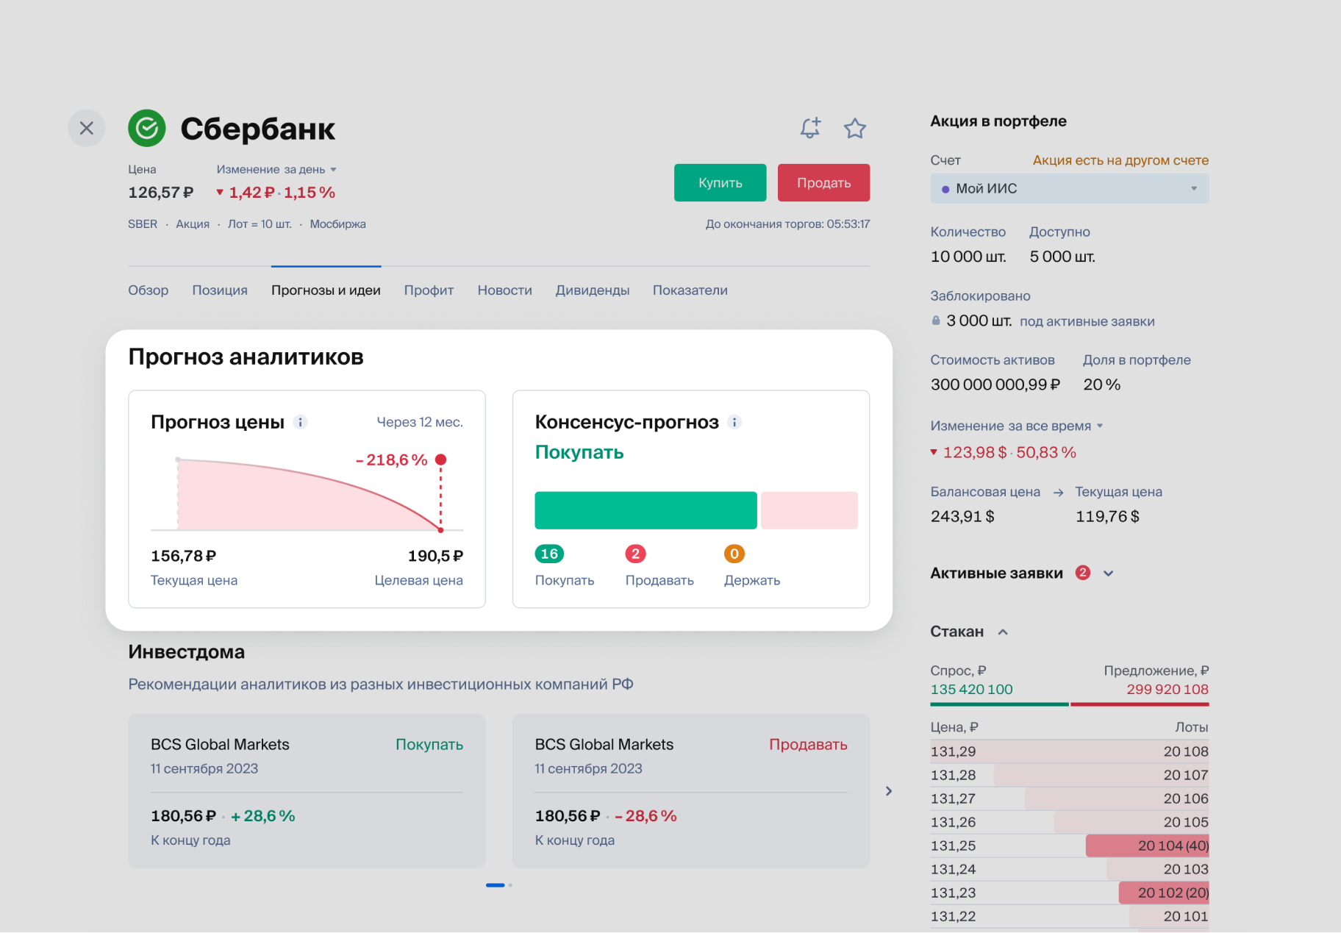Select order book row with price 131,29
This screenshot has height=933, width=1341.
[x=1070, y=751]
